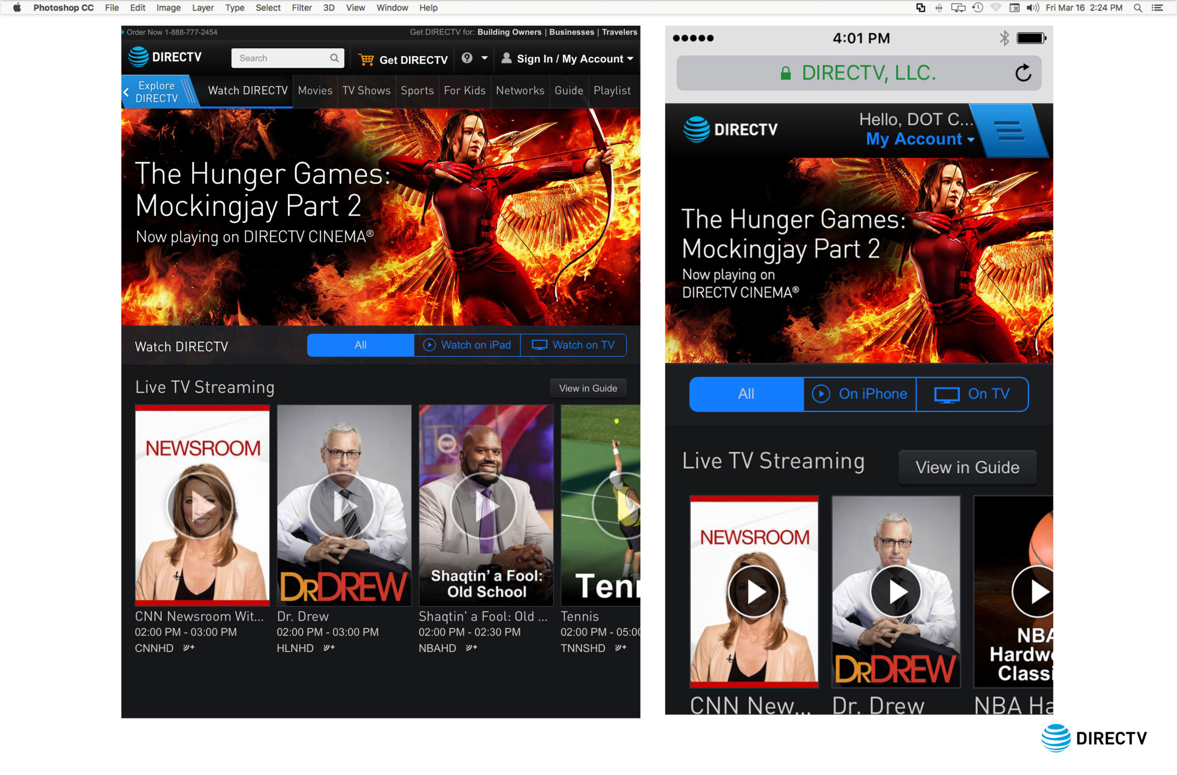Open the Guide tab
The height and width of the screenshot is (775, 1177).
coord(569,91)
